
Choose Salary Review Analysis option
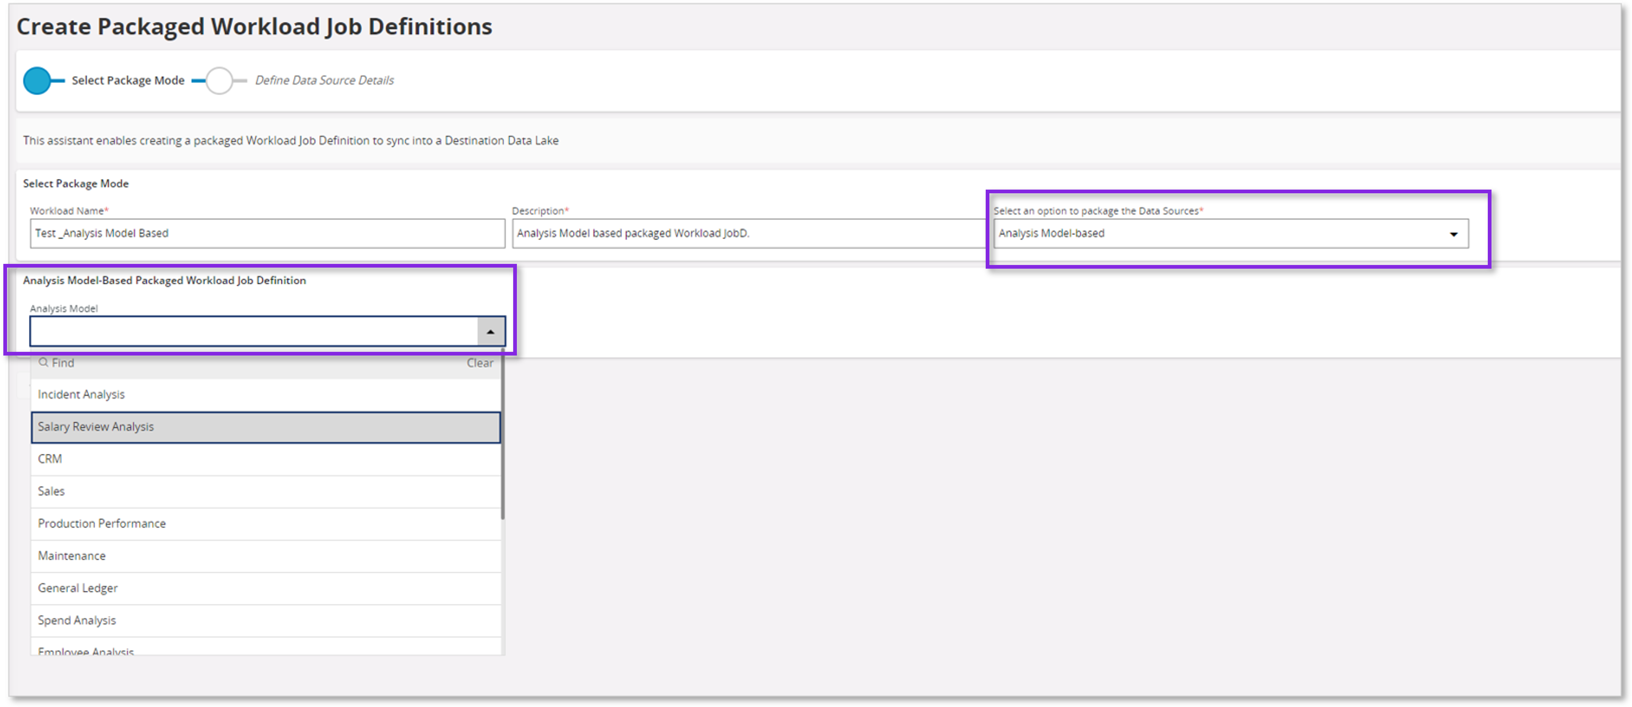click(x=265, y=427)
